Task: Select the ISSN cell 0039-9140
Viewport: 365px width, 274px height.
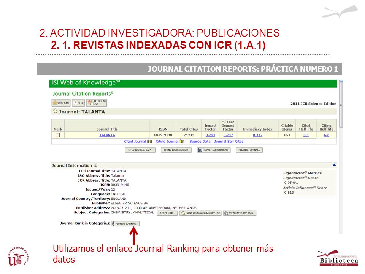Action: pyautogui.click(x=163, y=135)
